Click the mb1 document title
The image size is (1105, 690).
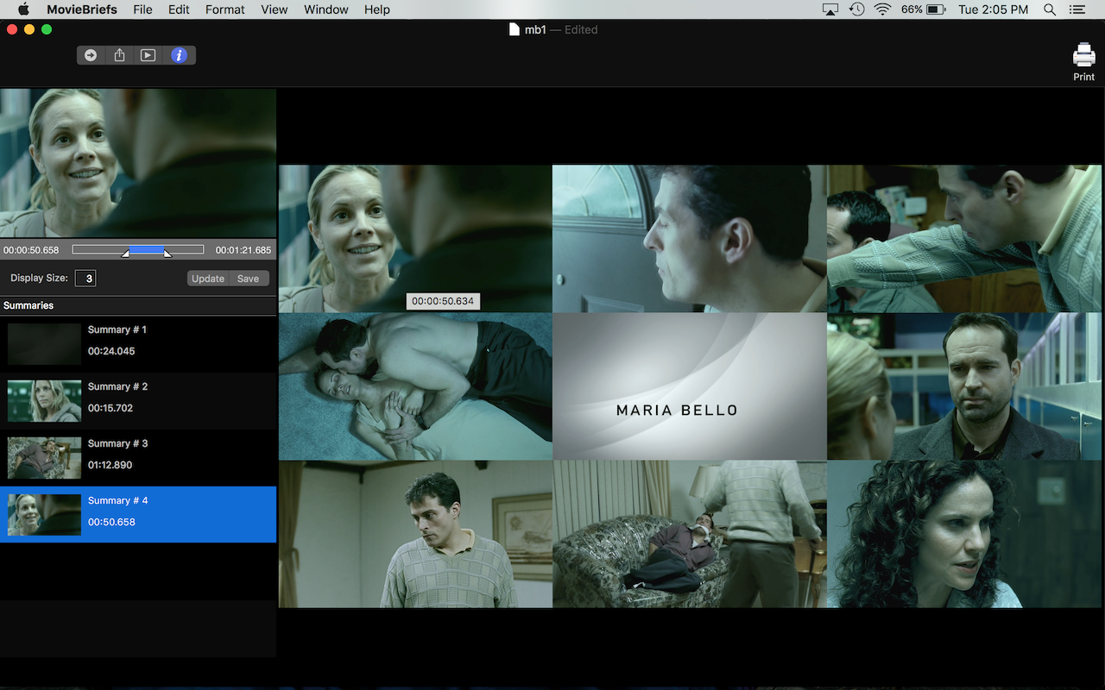tap(535, 29)
